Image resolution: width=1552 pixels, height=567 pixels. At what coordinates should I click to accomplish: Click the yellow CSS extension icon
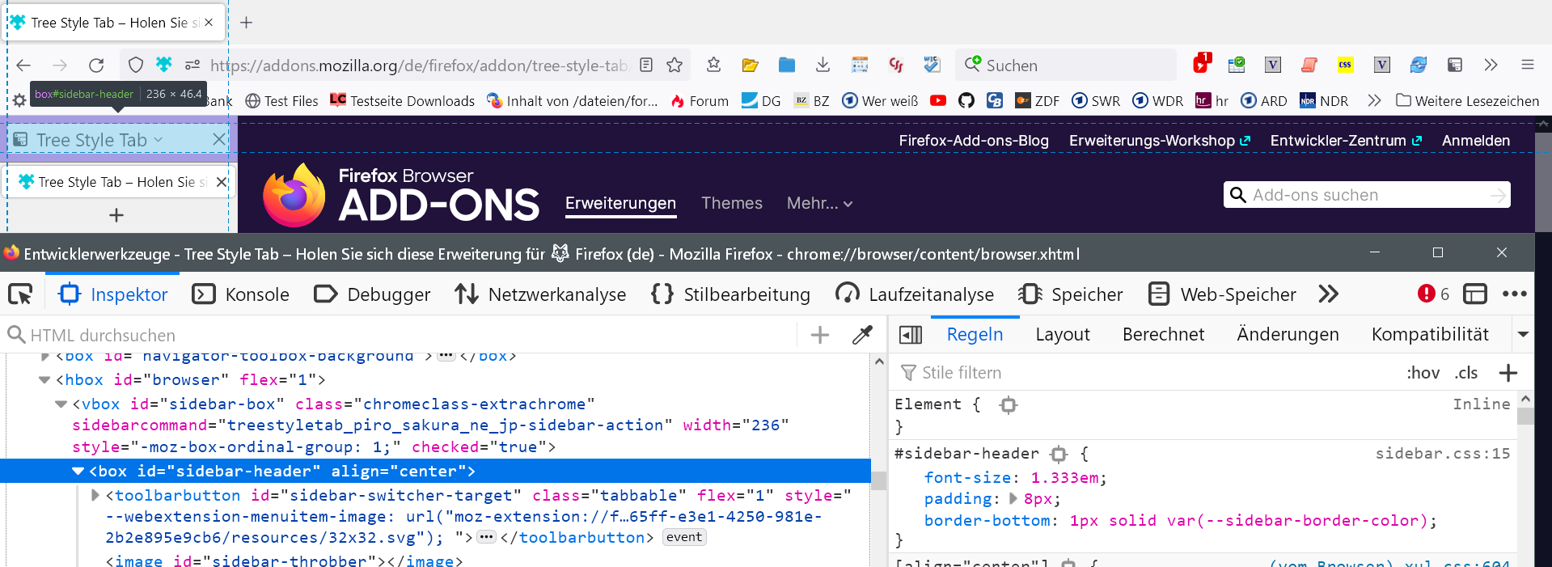coord(1345,65)
